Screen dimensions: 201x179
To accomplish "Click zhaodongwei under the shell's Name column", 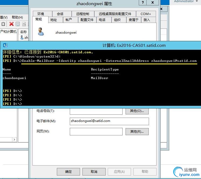I will [14, 78].
